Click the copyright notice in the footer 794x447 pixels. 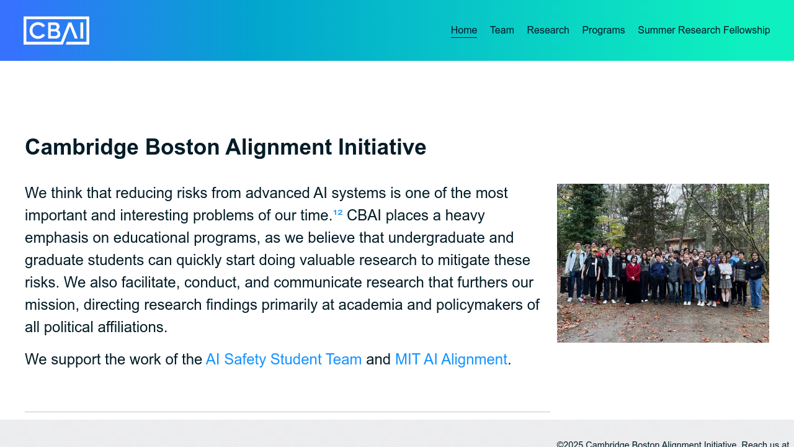coord(645,444)
